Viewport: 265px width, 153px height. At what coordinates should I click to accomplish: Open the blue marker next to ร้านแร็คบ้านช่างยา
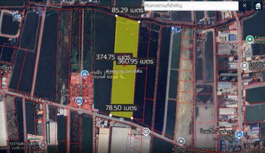tap(239, 134)
